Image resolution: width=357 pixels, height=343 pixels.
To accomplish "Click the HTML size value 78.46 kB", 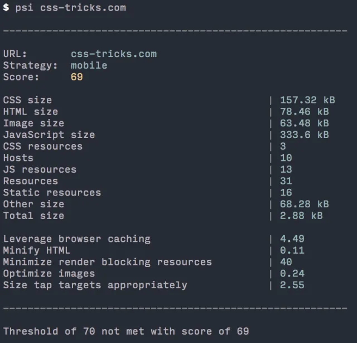I will (x=305, y=112).
